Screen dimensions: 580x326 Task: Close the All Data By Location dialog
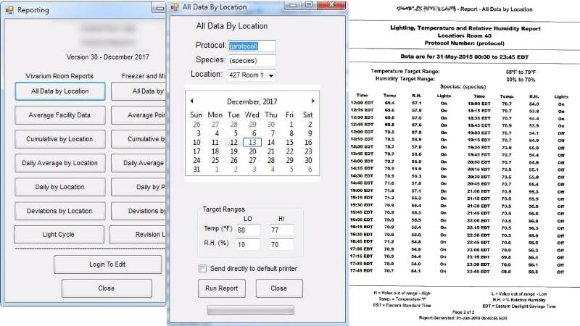(279, 288)
